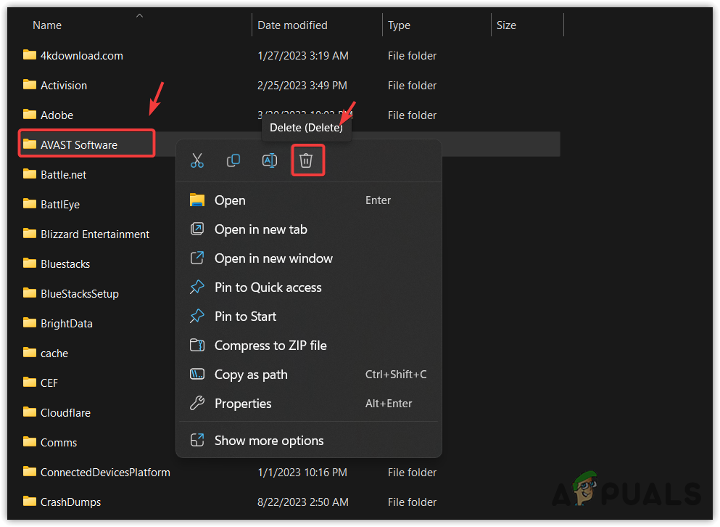Click Show more options
Image resolution: width=720 pixels, height=527 pixels.
(309, 441)
